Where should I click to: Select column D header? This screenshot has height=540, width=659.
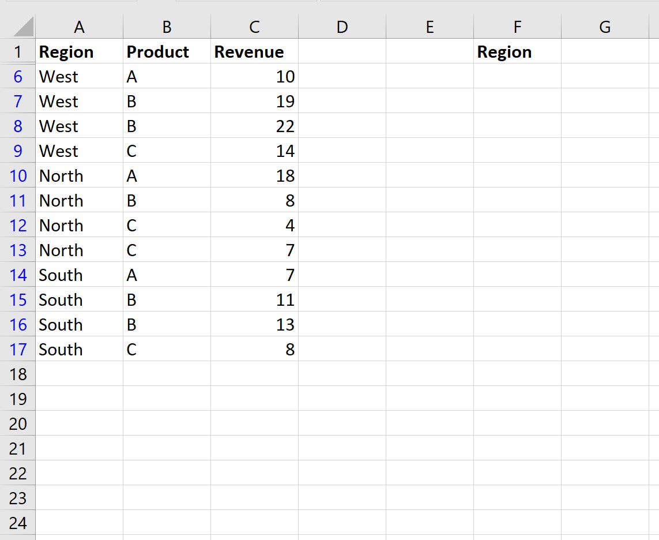coord(342,27)
